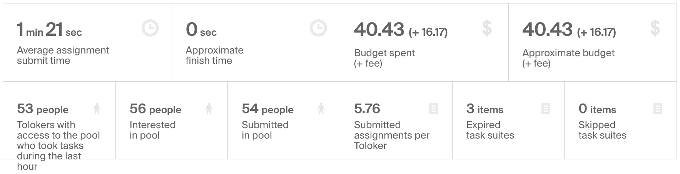The width and height of the screenshot is (680, 174).
Task: Click the 0 sec finish time value
Action: pyautogui.click(x=201, y=30)
